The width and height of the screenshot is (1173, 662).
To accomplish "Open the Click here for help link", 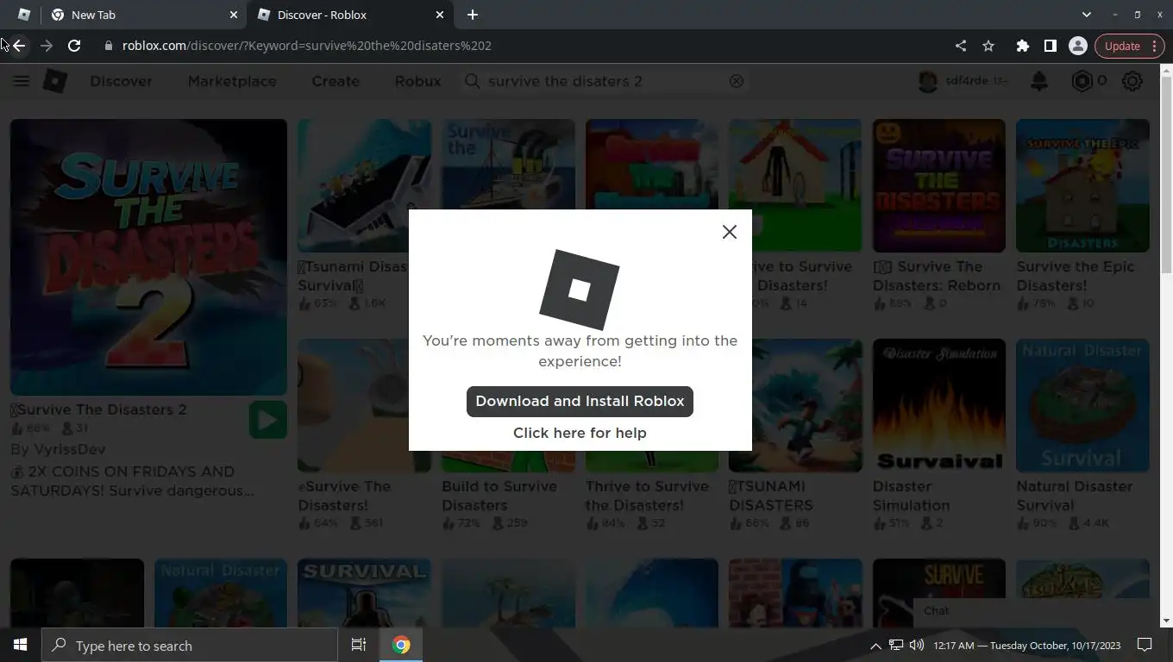I will [580, 433].
